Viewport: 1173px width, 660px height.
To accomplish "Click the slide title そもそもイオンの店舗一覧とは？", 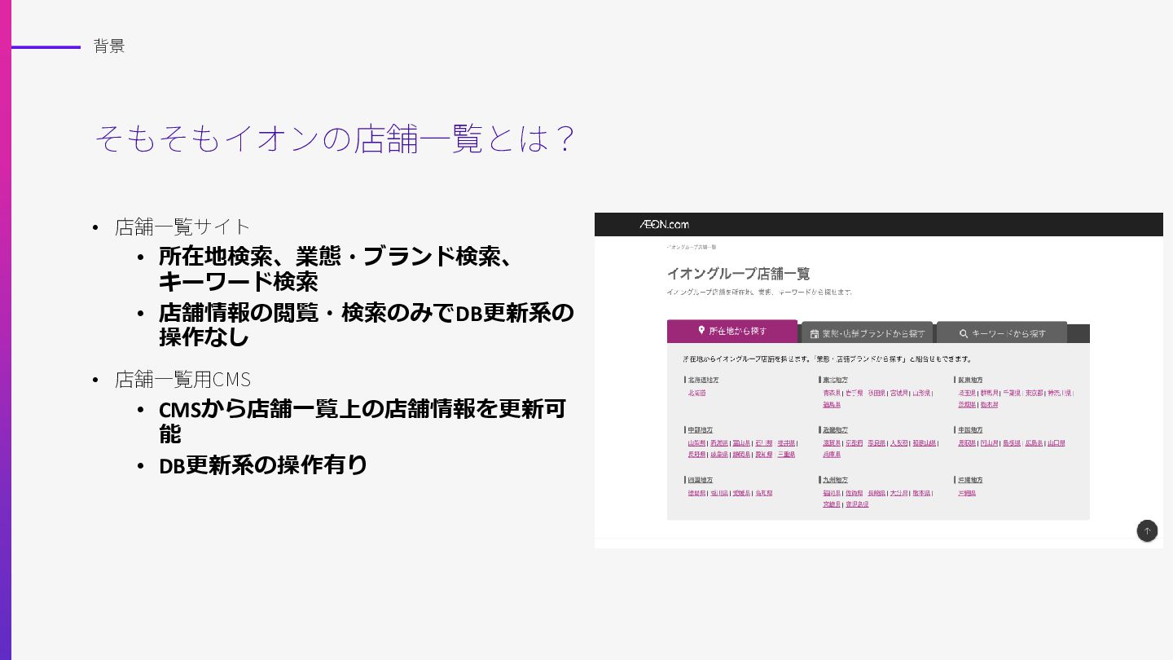I will click(x=335, y=139).
